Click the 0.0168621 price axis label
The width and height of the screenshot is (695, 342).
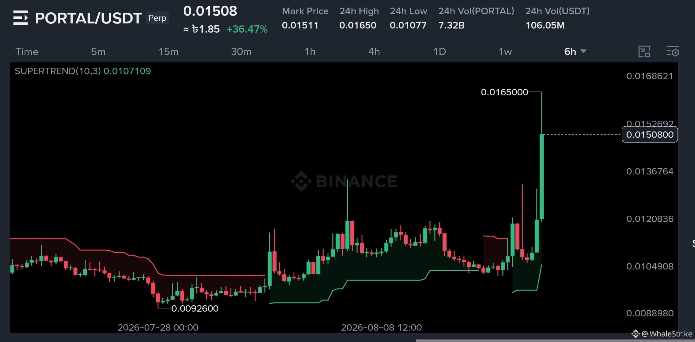(650, 76)
